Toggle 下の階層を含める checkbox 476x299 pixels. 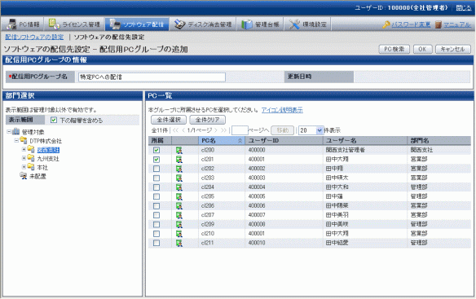tap(54, 121)
